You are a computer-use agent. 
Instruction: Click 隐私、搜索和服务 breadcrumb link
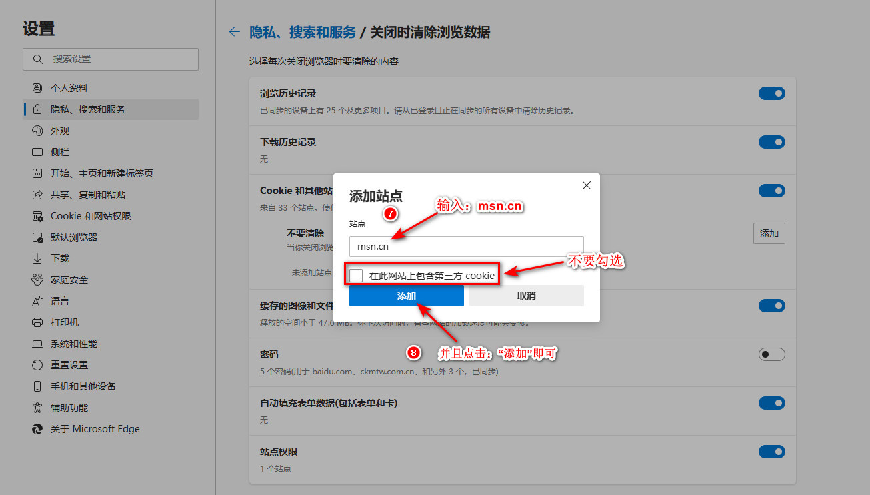302,32
